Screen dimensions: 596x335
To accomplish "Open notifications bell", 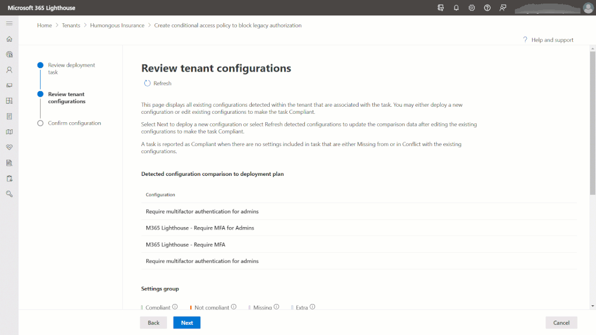I will [x=456, y=8].
